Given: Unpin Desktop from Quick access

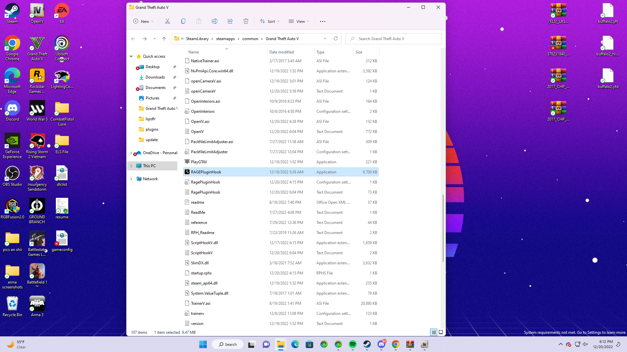Looking at the screenshot, I should 175,67.
